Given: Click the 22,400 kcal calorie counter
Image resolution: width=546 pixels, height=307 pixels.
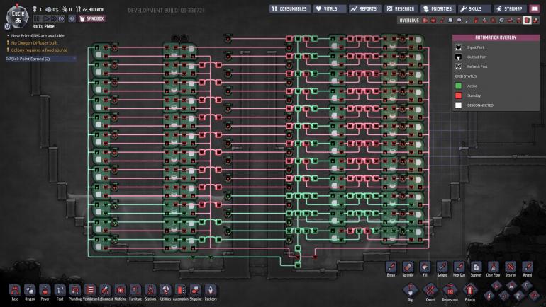Looking at the screenshot, I should 90,9.
